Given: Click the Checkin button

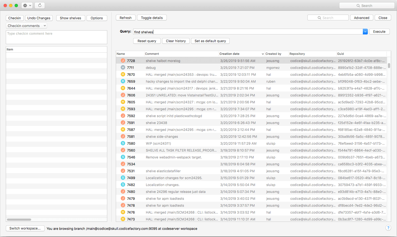Looking at the screenshot, I should 15,18.
